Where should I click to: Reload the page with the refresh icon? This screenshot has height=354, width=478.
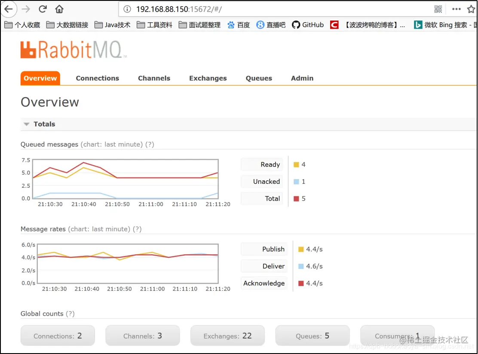(43, 9)
